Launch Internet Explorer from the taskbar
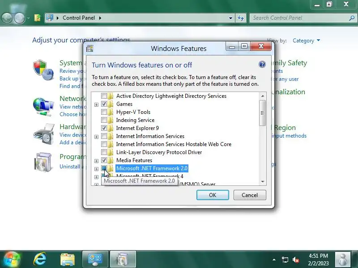The width and height of the screenshot is (358, 268). (40, 260)
